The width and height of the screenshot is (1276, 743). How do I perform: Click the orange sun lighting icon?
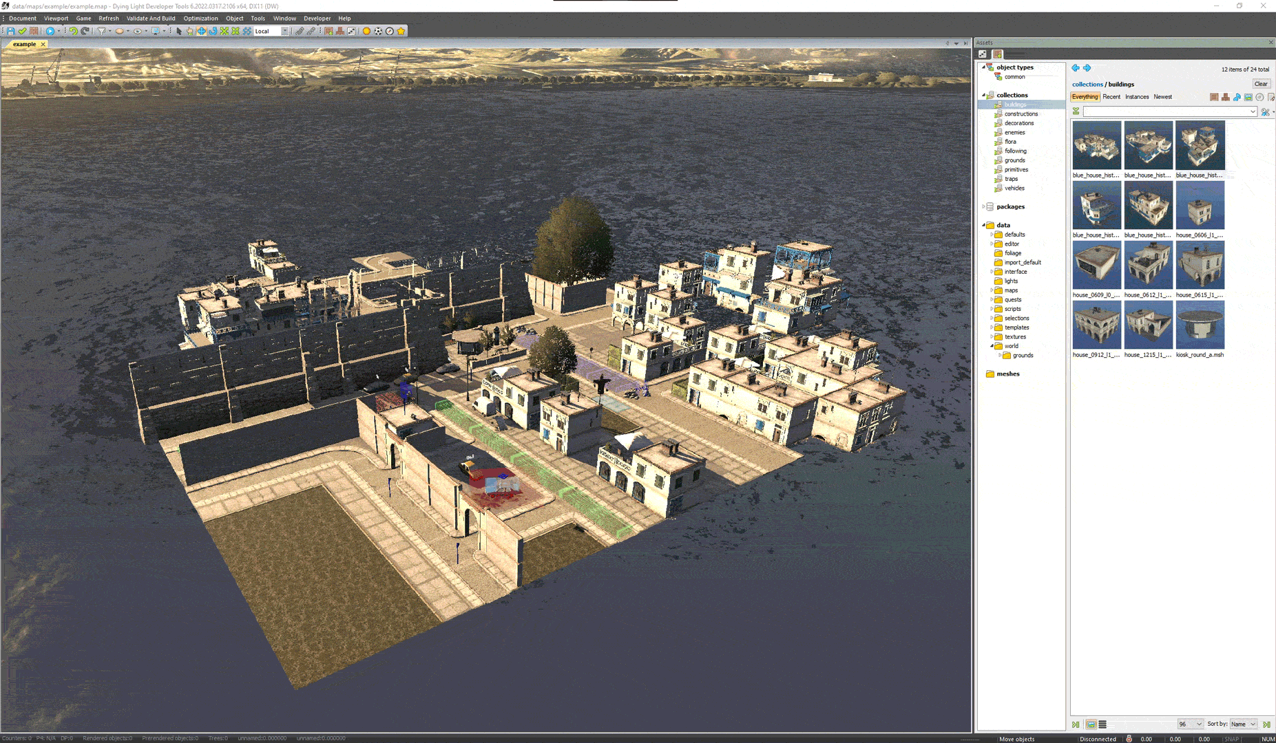[x=366, y=31]
